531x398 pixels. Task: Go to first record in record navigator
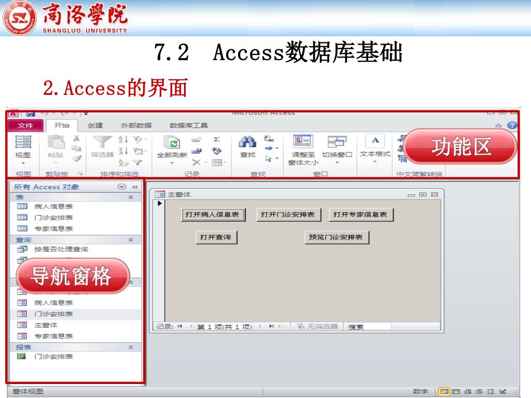[x=180, y=326]
